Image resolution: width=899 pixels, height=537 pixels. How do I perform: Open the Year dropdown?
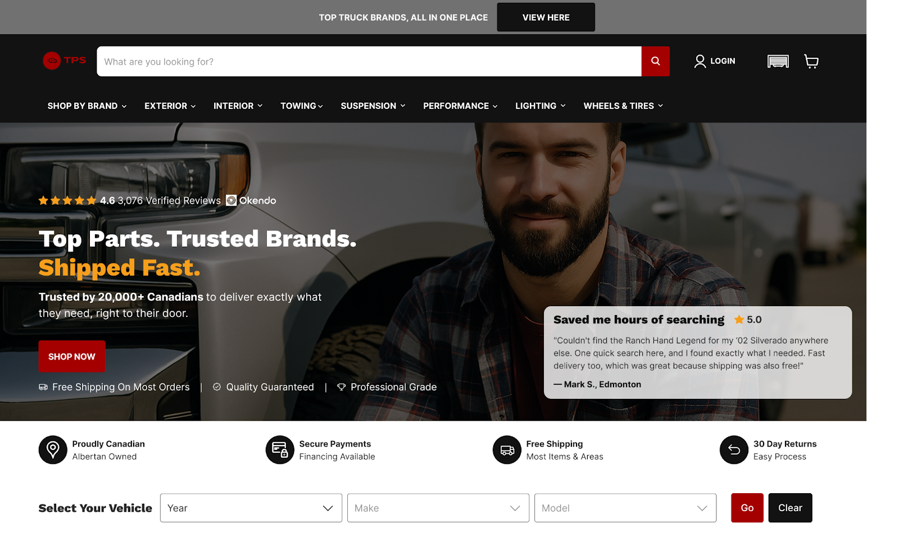click(251, 508)
